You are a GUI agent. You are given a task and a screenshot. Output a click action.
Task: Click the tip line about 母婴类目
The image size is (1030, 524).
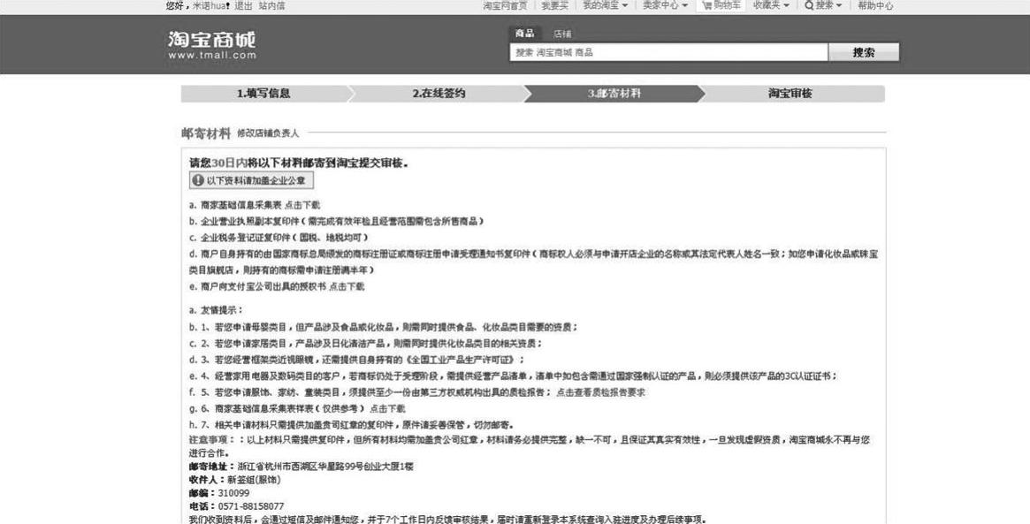coord(384,326)
